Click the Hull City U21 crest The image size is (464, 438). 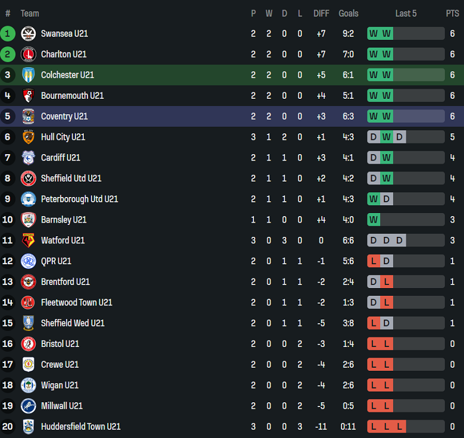(28, 137)
